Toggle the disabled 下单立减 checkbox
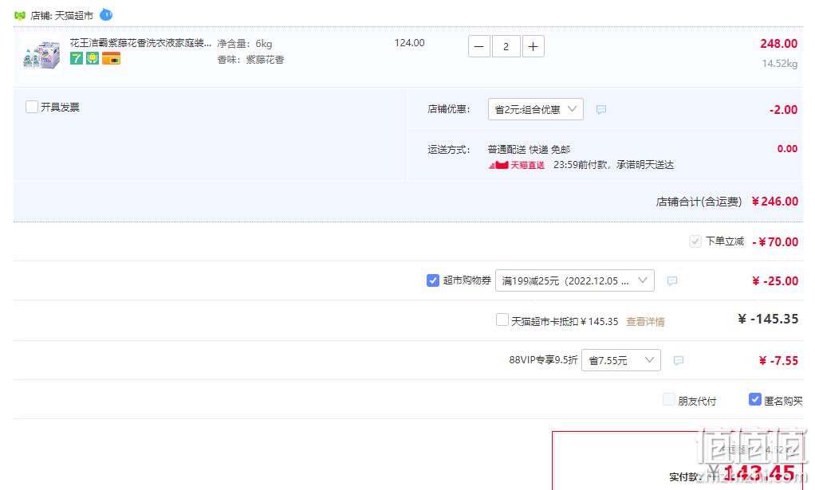 [695, 241]
